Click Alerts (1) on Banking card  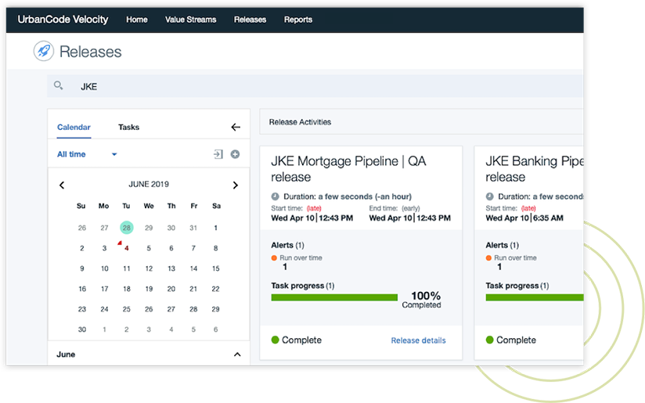pos(502,245)
